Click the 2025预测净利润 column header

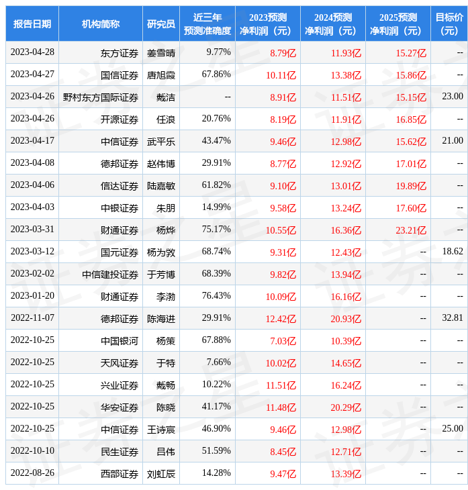pos(397,23)
